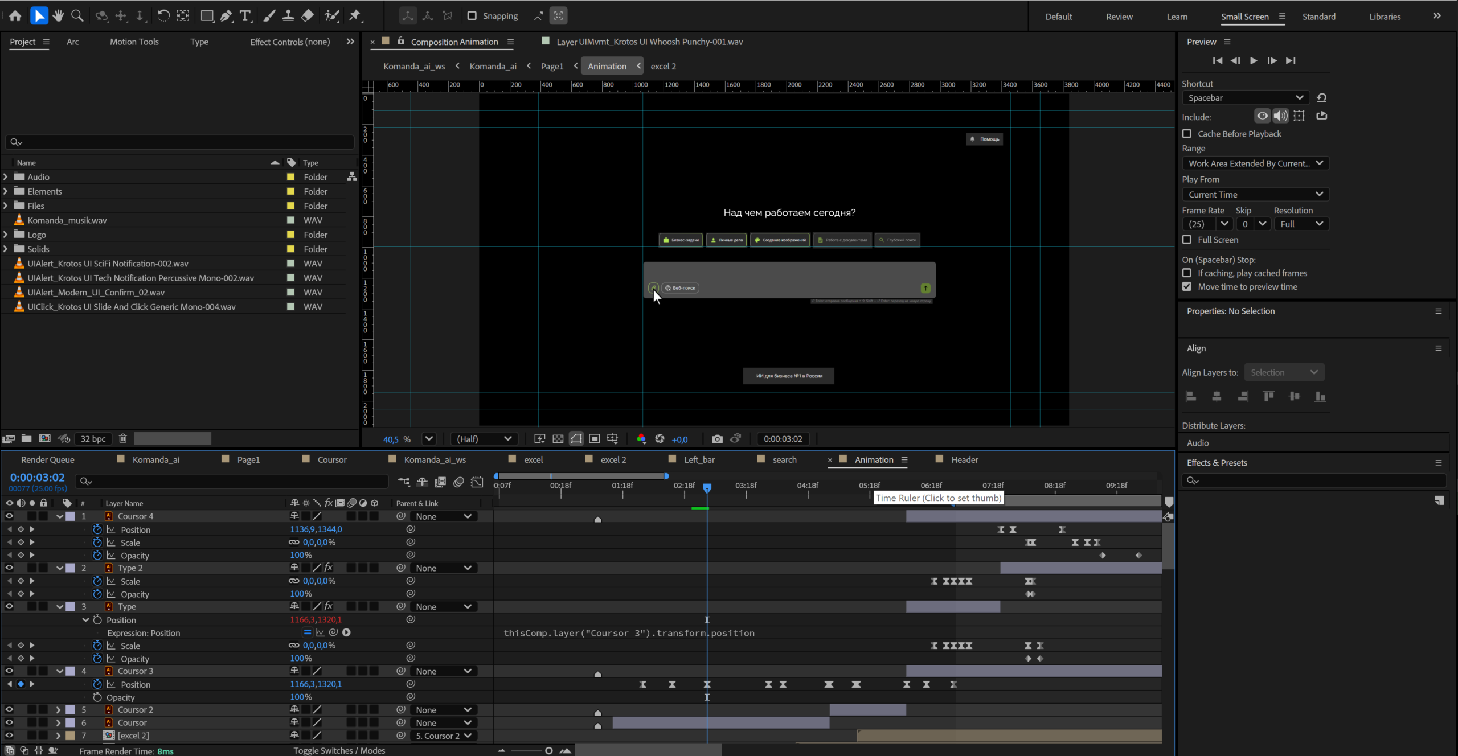Viewport: 1458px width, 756px height.
Task: Select the Pen tool
Action: coord(226,16)
